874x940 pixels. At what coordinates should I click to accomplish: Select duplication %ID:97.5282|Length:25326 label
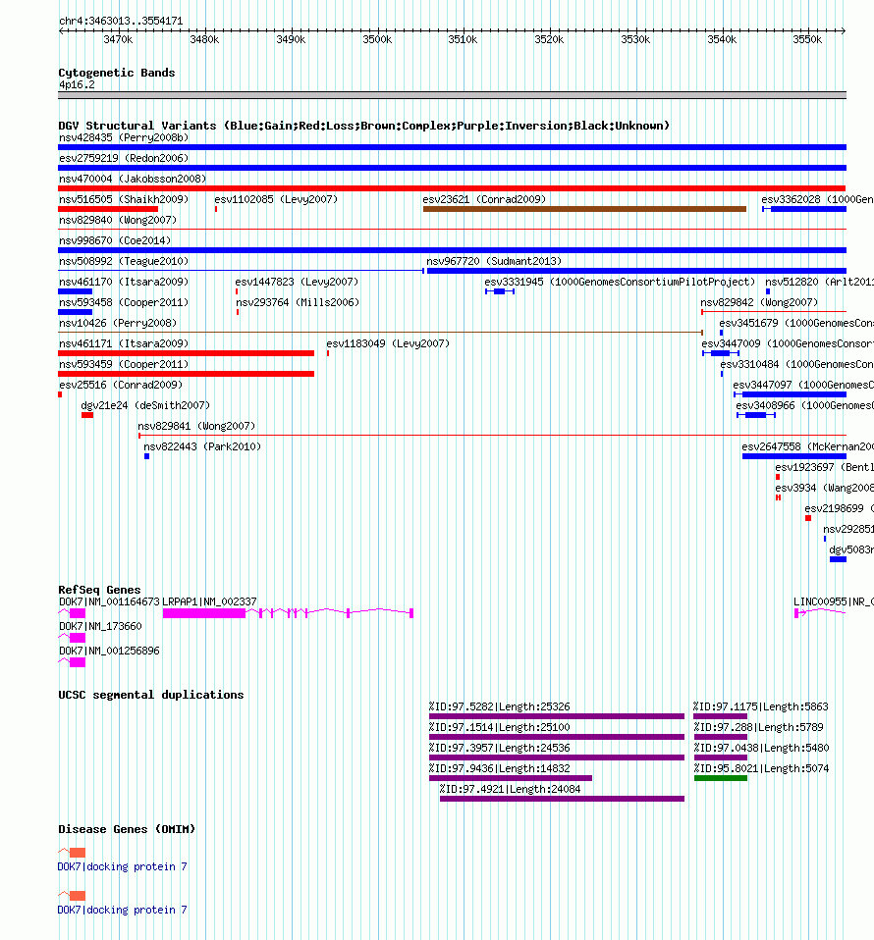coord(499,706)
